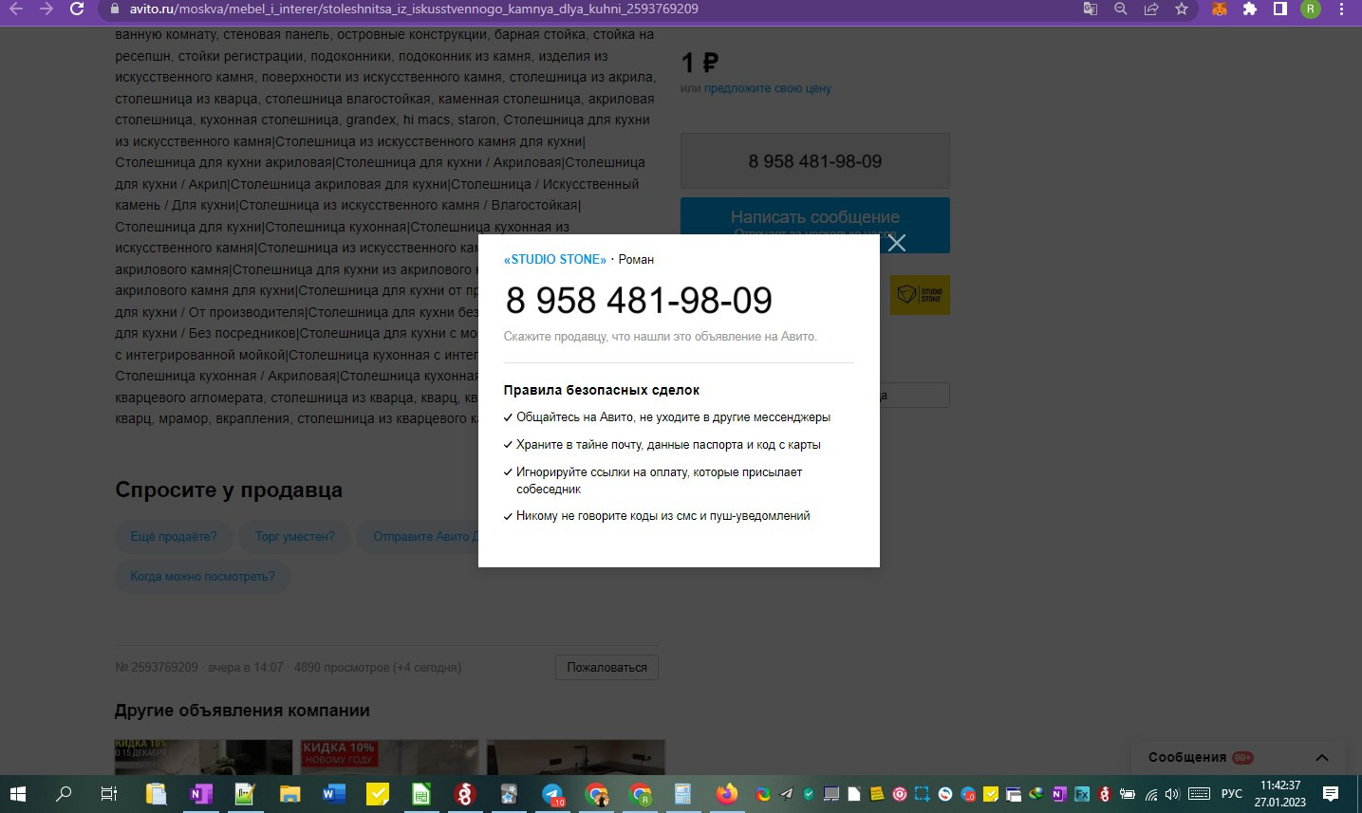Click the 'Спросите у продавца' heading
This screenshot has width=1362, height=813.
[x=229, y=490]
